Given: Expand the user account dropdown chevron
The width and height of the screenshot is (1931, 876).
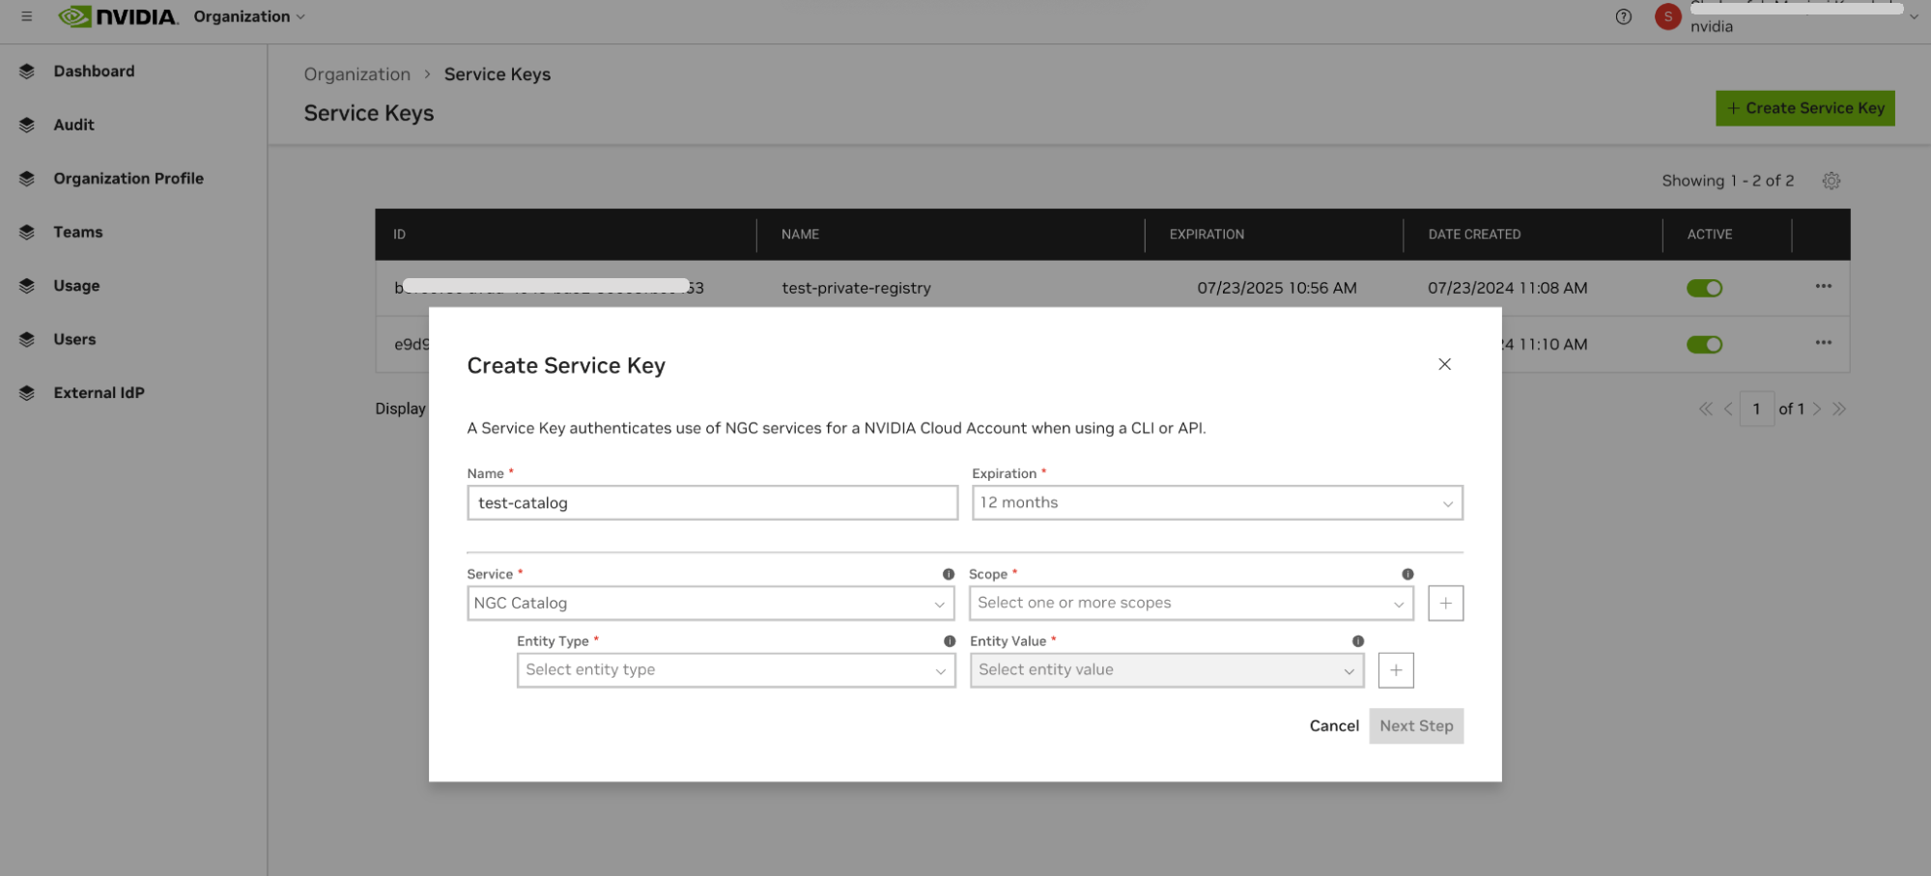Looking at the screenshot, I should [1914, 16].
